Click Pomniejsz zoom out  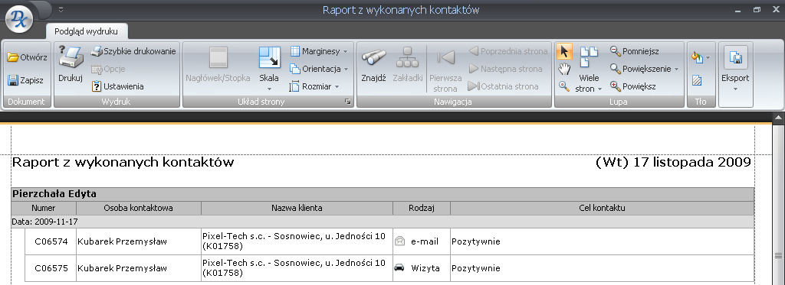click(x=635, y=51)
